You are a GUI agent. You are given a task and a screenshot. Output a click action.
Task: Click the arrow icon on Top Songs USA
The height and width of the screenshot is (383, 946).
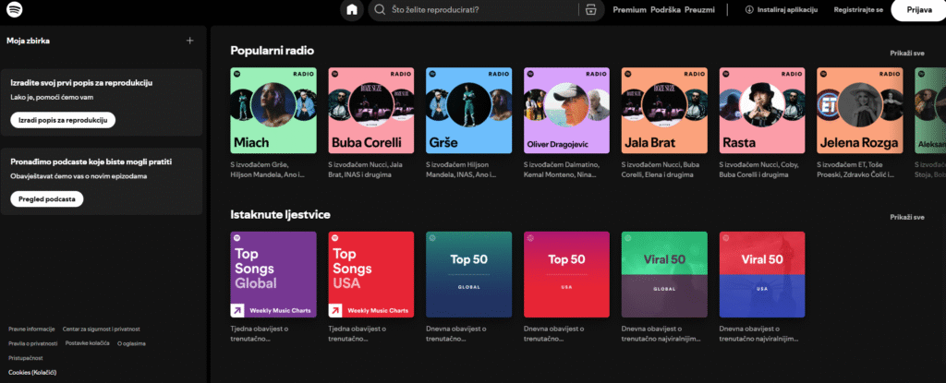pos(335,311)
